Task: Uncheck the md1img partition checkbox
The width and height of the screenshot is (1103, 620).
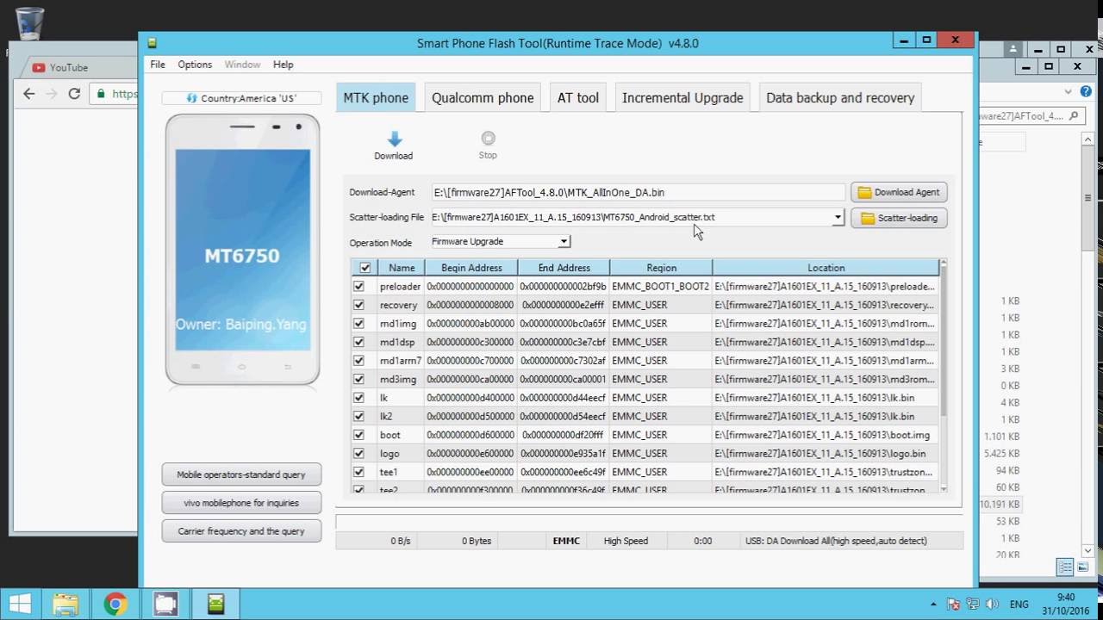Action: pyautogui.click(x=359, y=324)
